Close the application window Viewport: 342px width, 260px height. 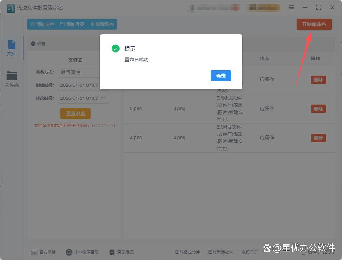coord(332,7)
